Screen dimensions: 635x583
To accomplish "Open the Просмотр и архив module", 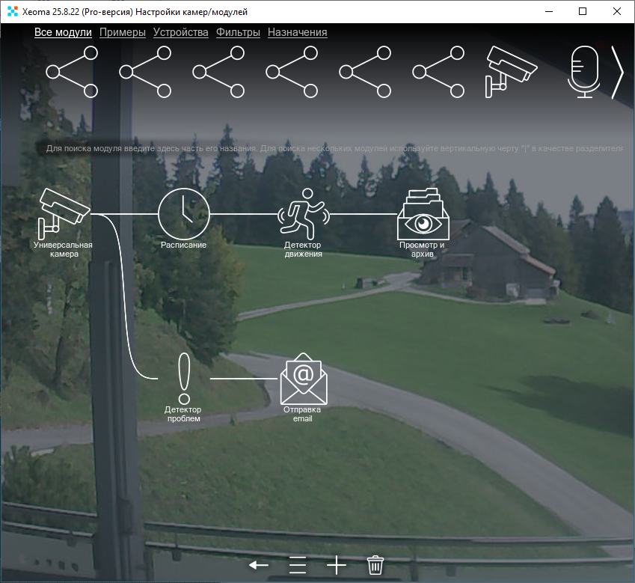I will 423,215.
